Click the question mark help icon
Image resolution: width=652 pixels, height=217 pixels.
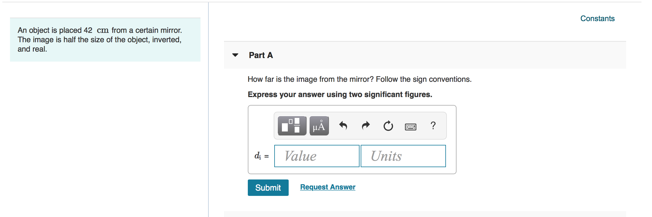[433, 126]
